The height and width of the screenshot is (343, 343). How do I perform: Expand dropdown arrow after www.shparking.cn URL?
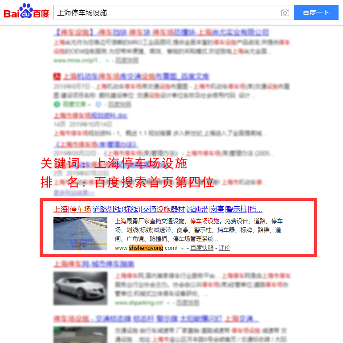[x=168, y=303]
